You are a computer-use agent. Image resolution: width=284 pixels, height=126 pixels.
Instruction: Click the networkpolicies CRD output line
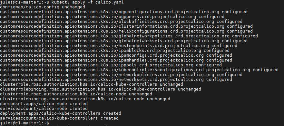point(121,74)
